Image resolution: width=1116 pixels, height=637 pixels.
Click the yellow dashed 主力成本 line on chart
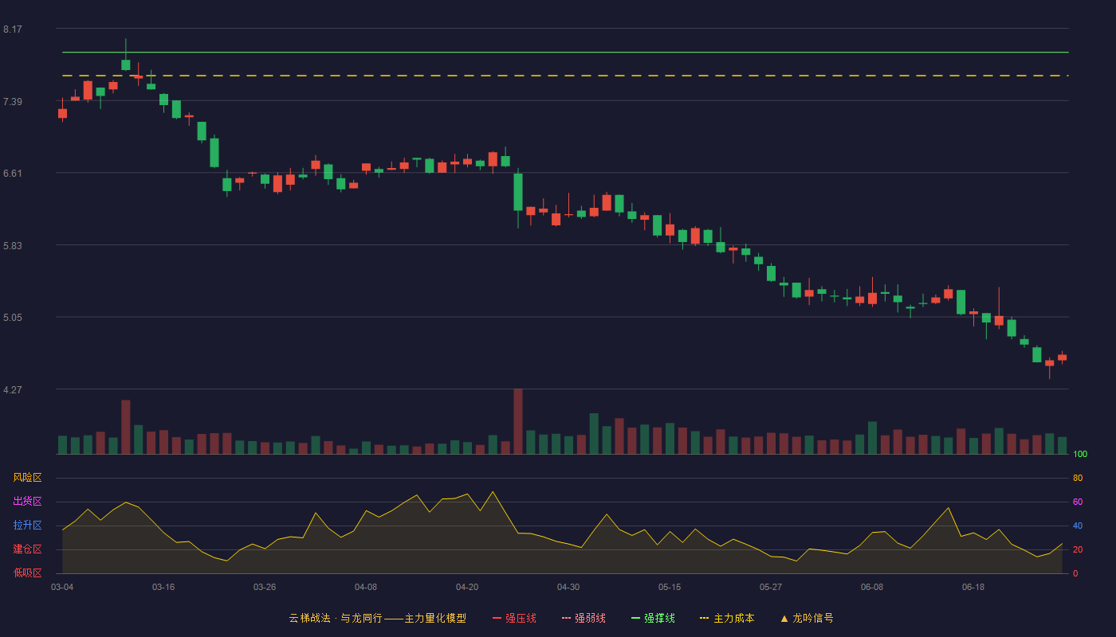(x=565, y=76)
